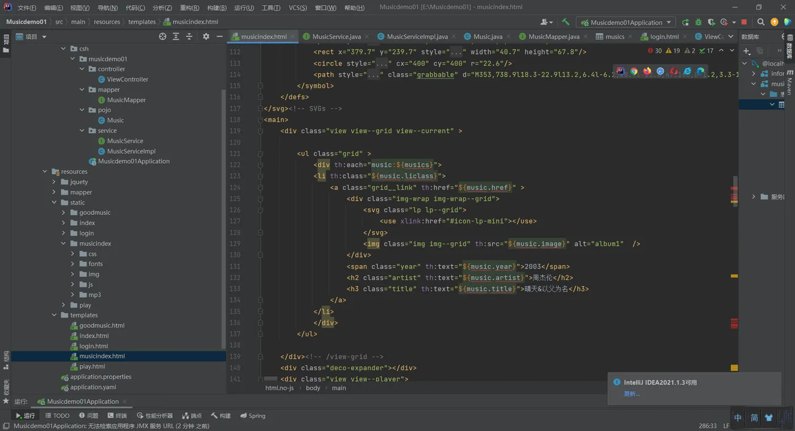Open Search Everywhere magnifier icon
Viewport: 795px width, 431px height.
(x=761, y=22)
